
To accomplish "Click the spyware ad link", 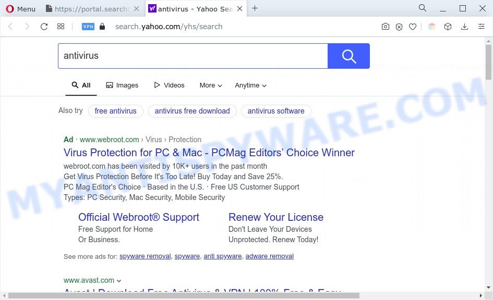I will tap(187, 256).
